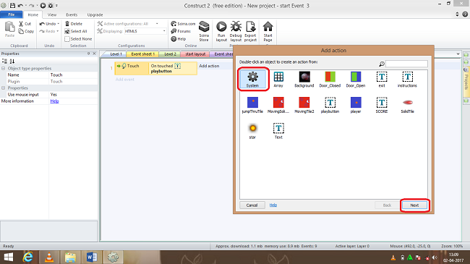Click Cancel in Add action dialog

click(252, 205)
